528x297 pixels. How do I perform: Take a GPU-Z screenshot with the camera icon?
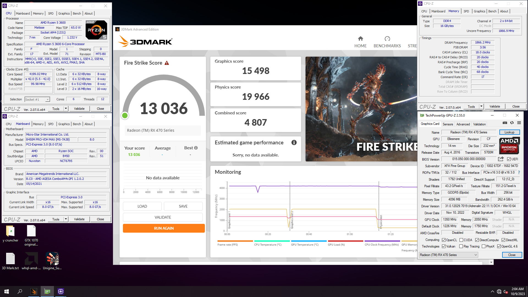505,123
